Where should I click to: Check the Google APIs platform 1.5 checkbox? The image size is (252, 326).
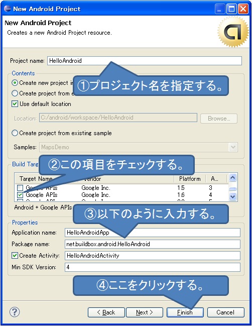click(x=20, y=188)
